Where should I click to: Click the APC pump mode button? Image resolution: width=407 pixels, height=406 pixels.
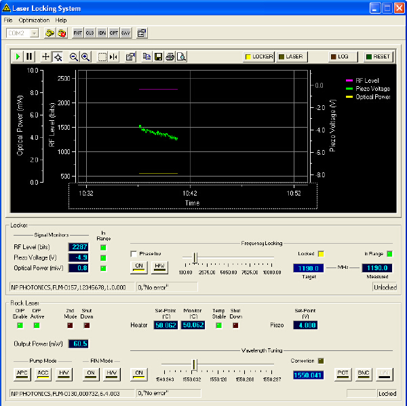[x=22, y=373]
